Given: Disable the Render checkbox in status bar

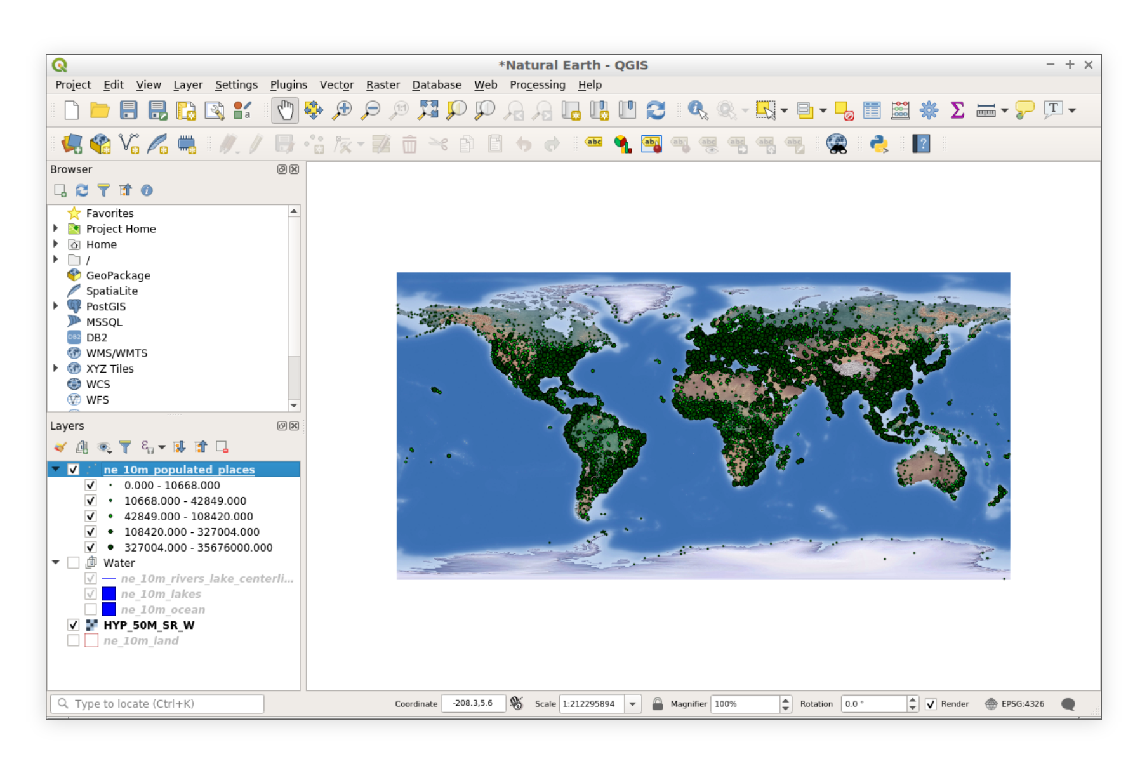Looking at the screenshot, I should 931,703.
